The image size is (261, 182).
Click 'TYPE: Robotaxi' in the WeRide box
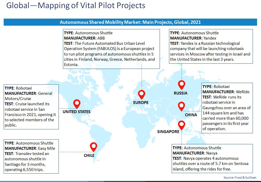(216, 87)
